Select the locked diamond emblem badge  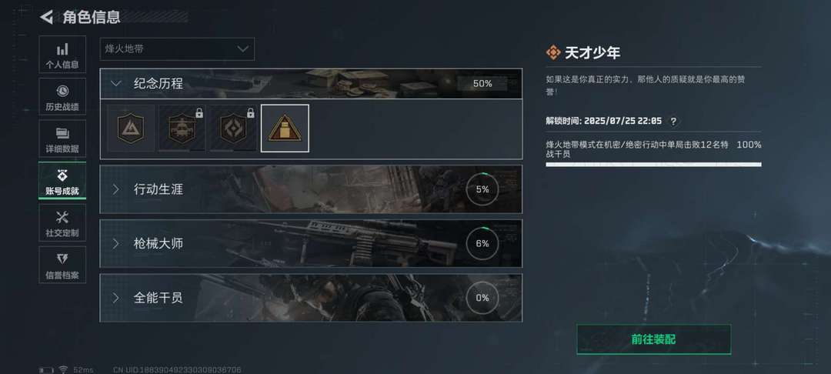click(233, 129)
